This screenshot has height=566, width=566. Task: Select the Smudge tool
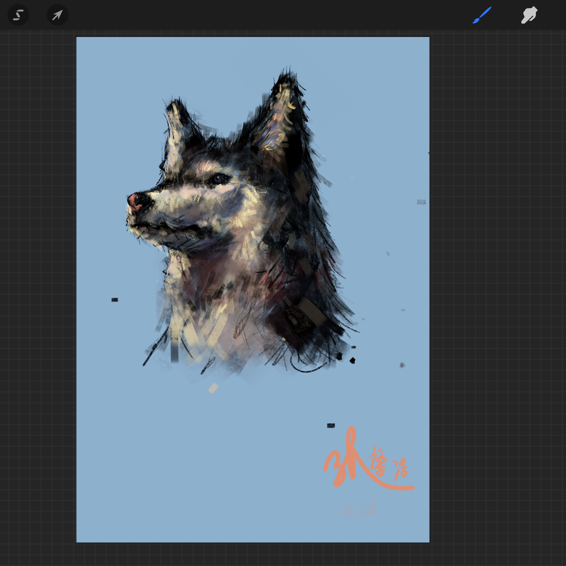tap(529, 15)
